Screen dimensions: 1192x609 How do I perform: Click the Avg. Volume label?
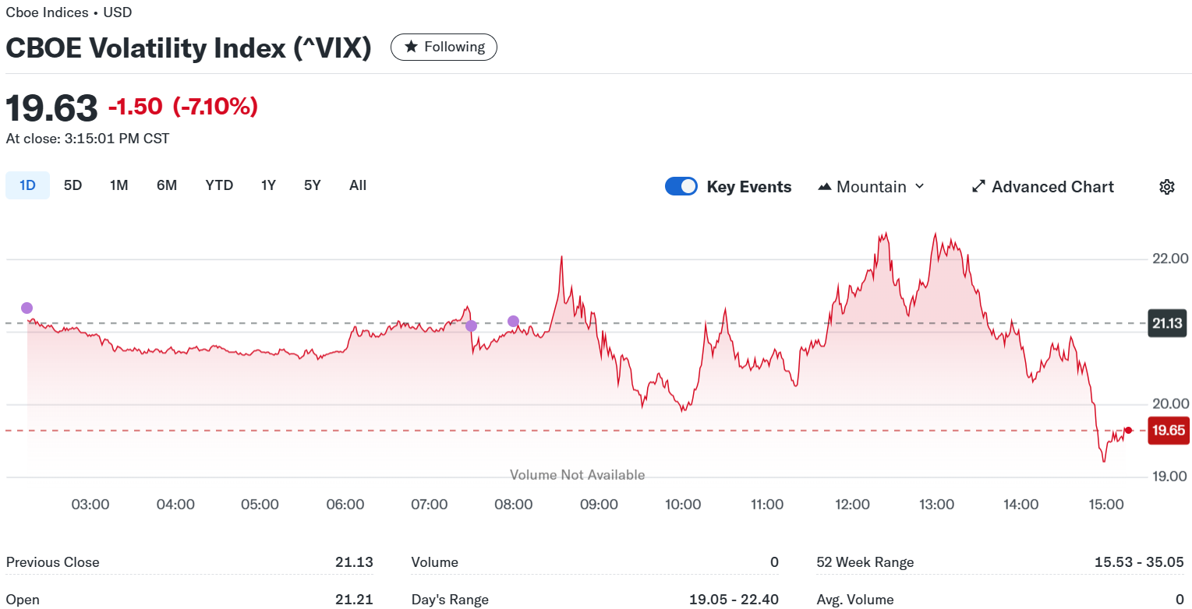click(x=855, y=600)
